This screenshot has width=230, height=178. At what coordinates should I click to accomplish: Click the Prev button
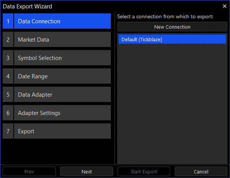(x=29, y=172)
